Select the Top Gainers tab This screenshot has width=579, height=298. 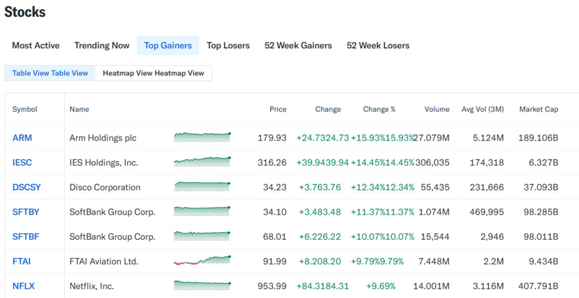[x=168, y=45]
